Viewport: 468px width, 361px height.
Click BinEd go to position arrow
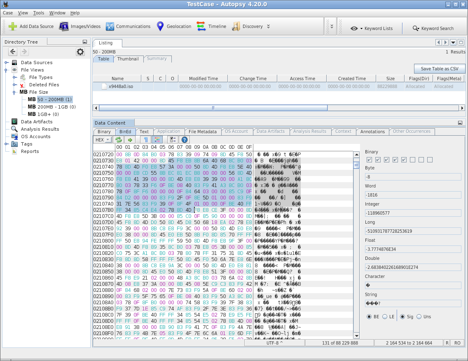(130, 140)
